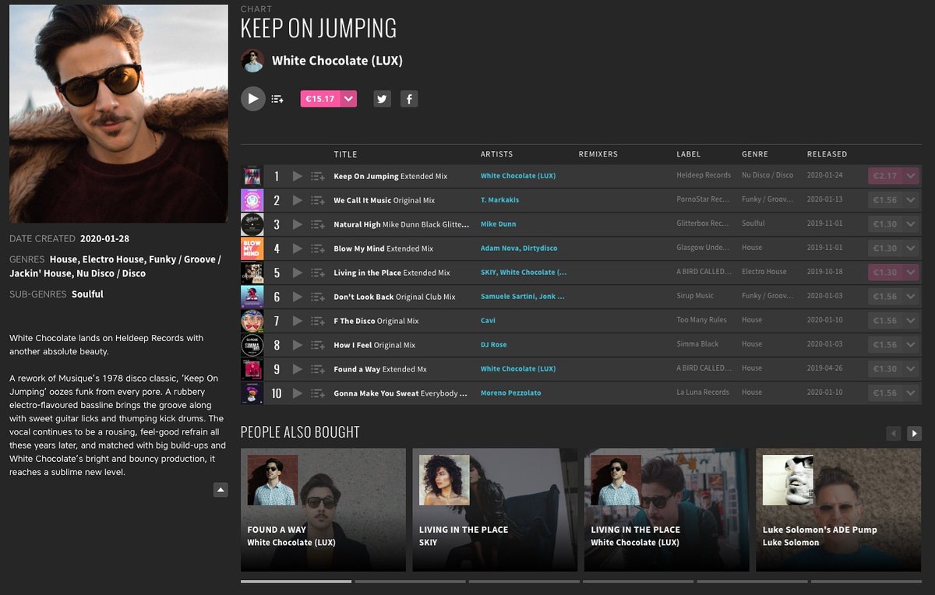Screen dimensions: 935x595
Task: Add We Call It Music to queue
Action: coord(317,200)
